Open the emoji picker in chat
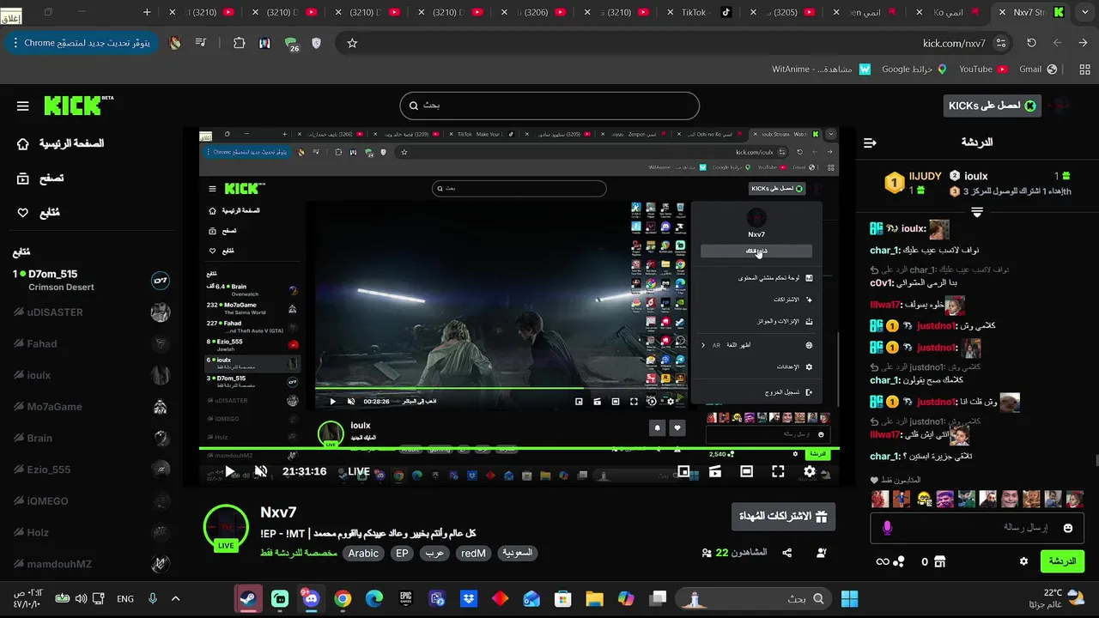1099x618 pixels. point(1068,528)
